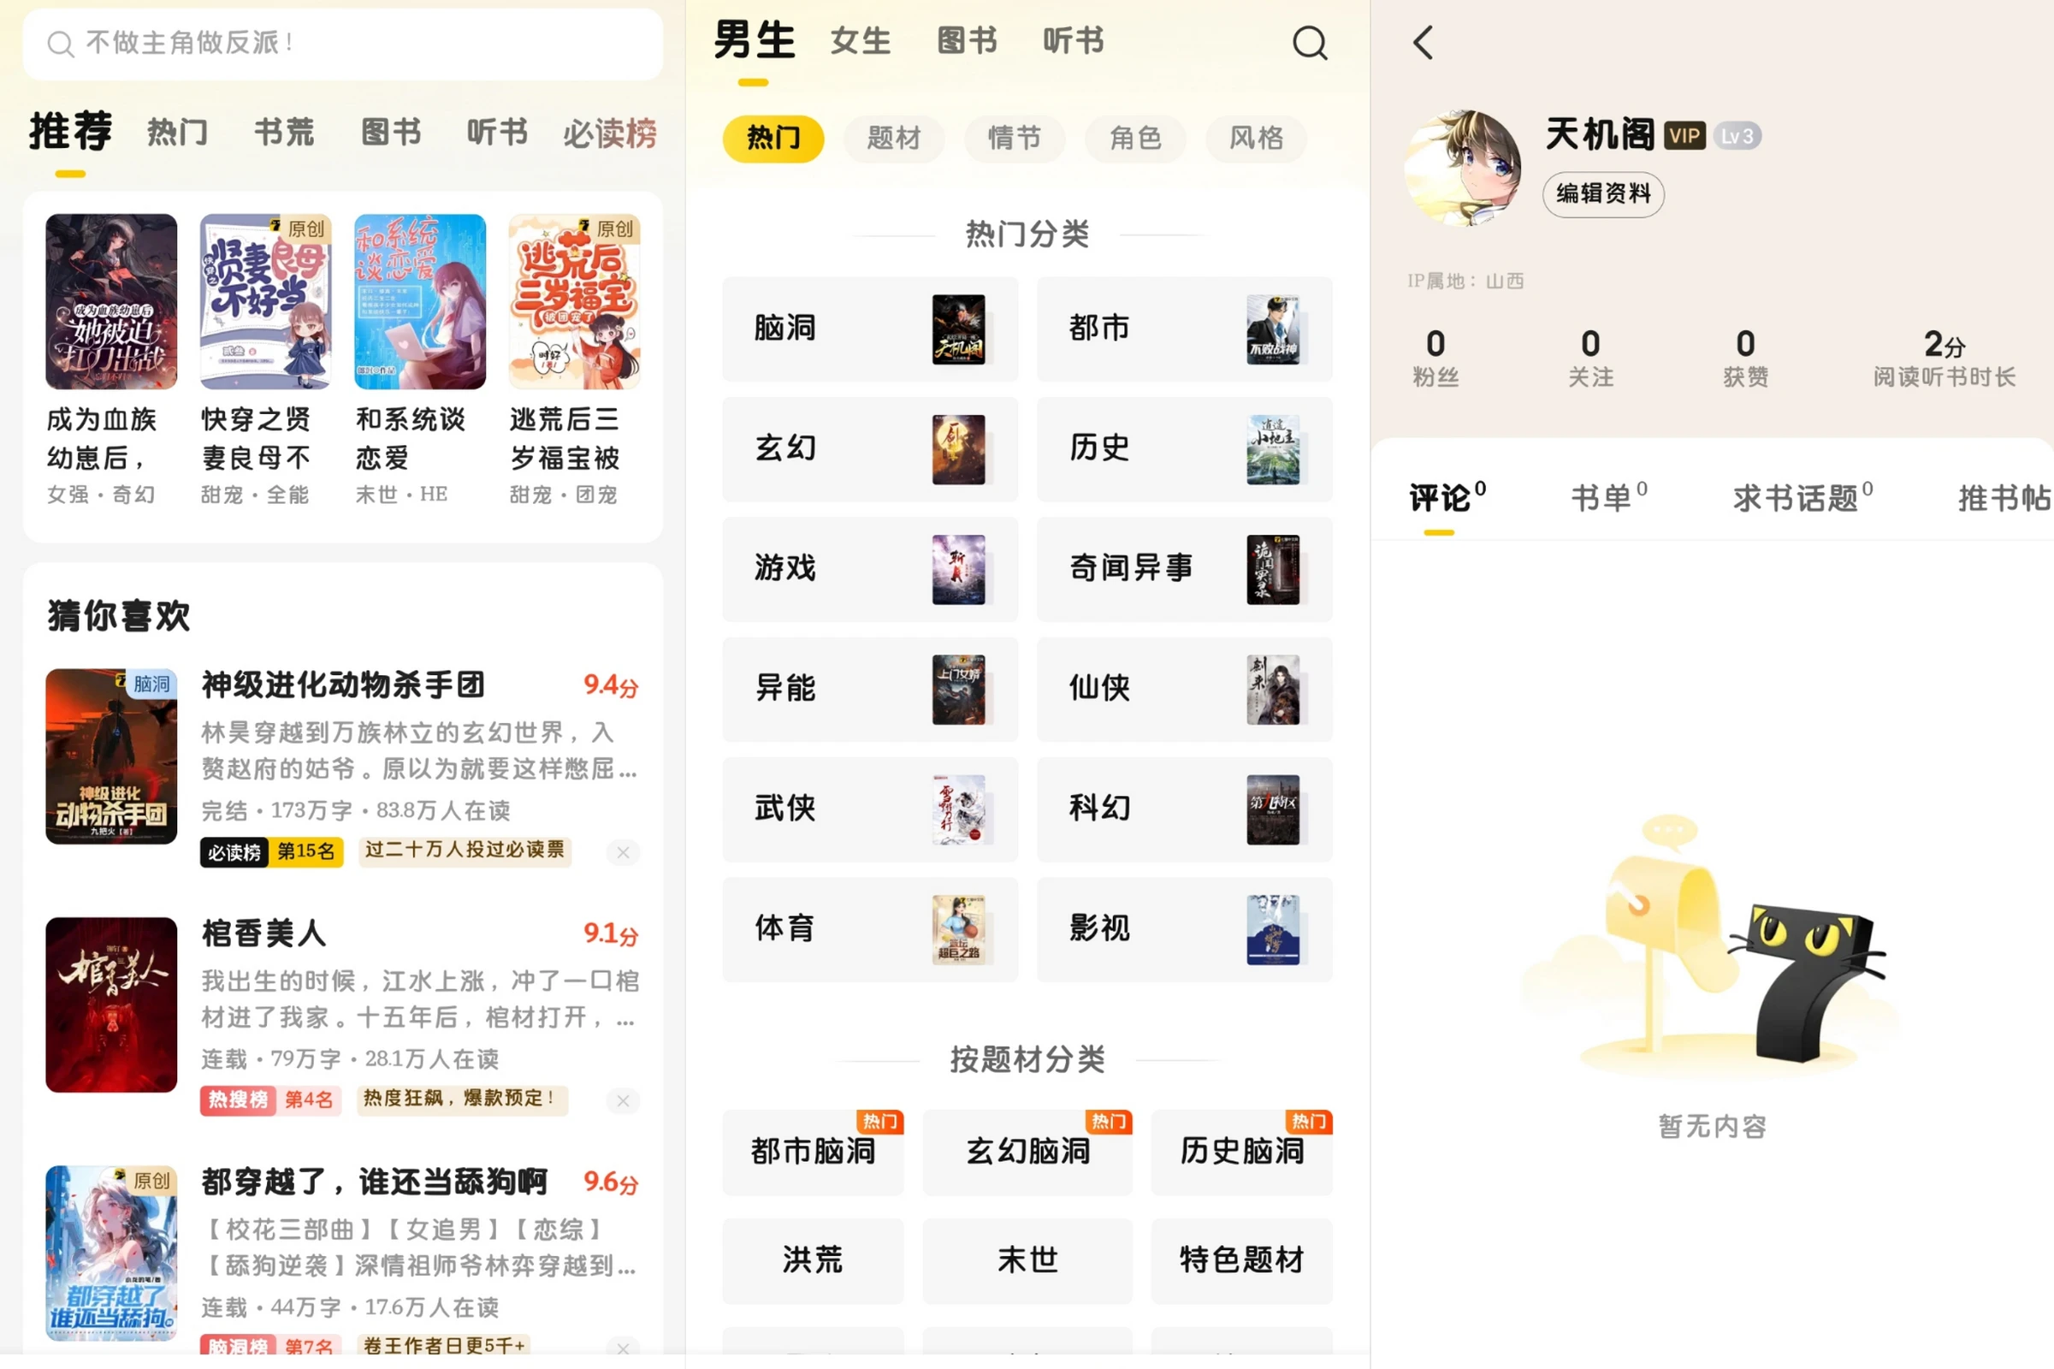Dismiss the 神级进化动物杀手团 recommendation with X
Screen dimensions: 2054x1369
pos(623,852)
